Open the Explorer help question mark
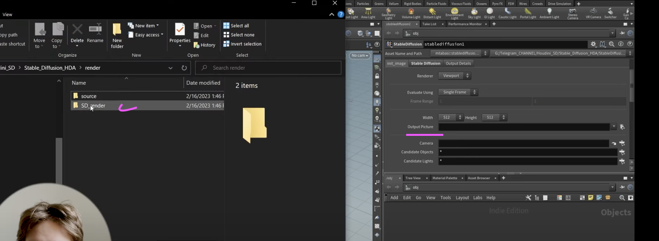The height and width of the screenshot is (241, 659). pyautogui.click(x=341, y=15)
